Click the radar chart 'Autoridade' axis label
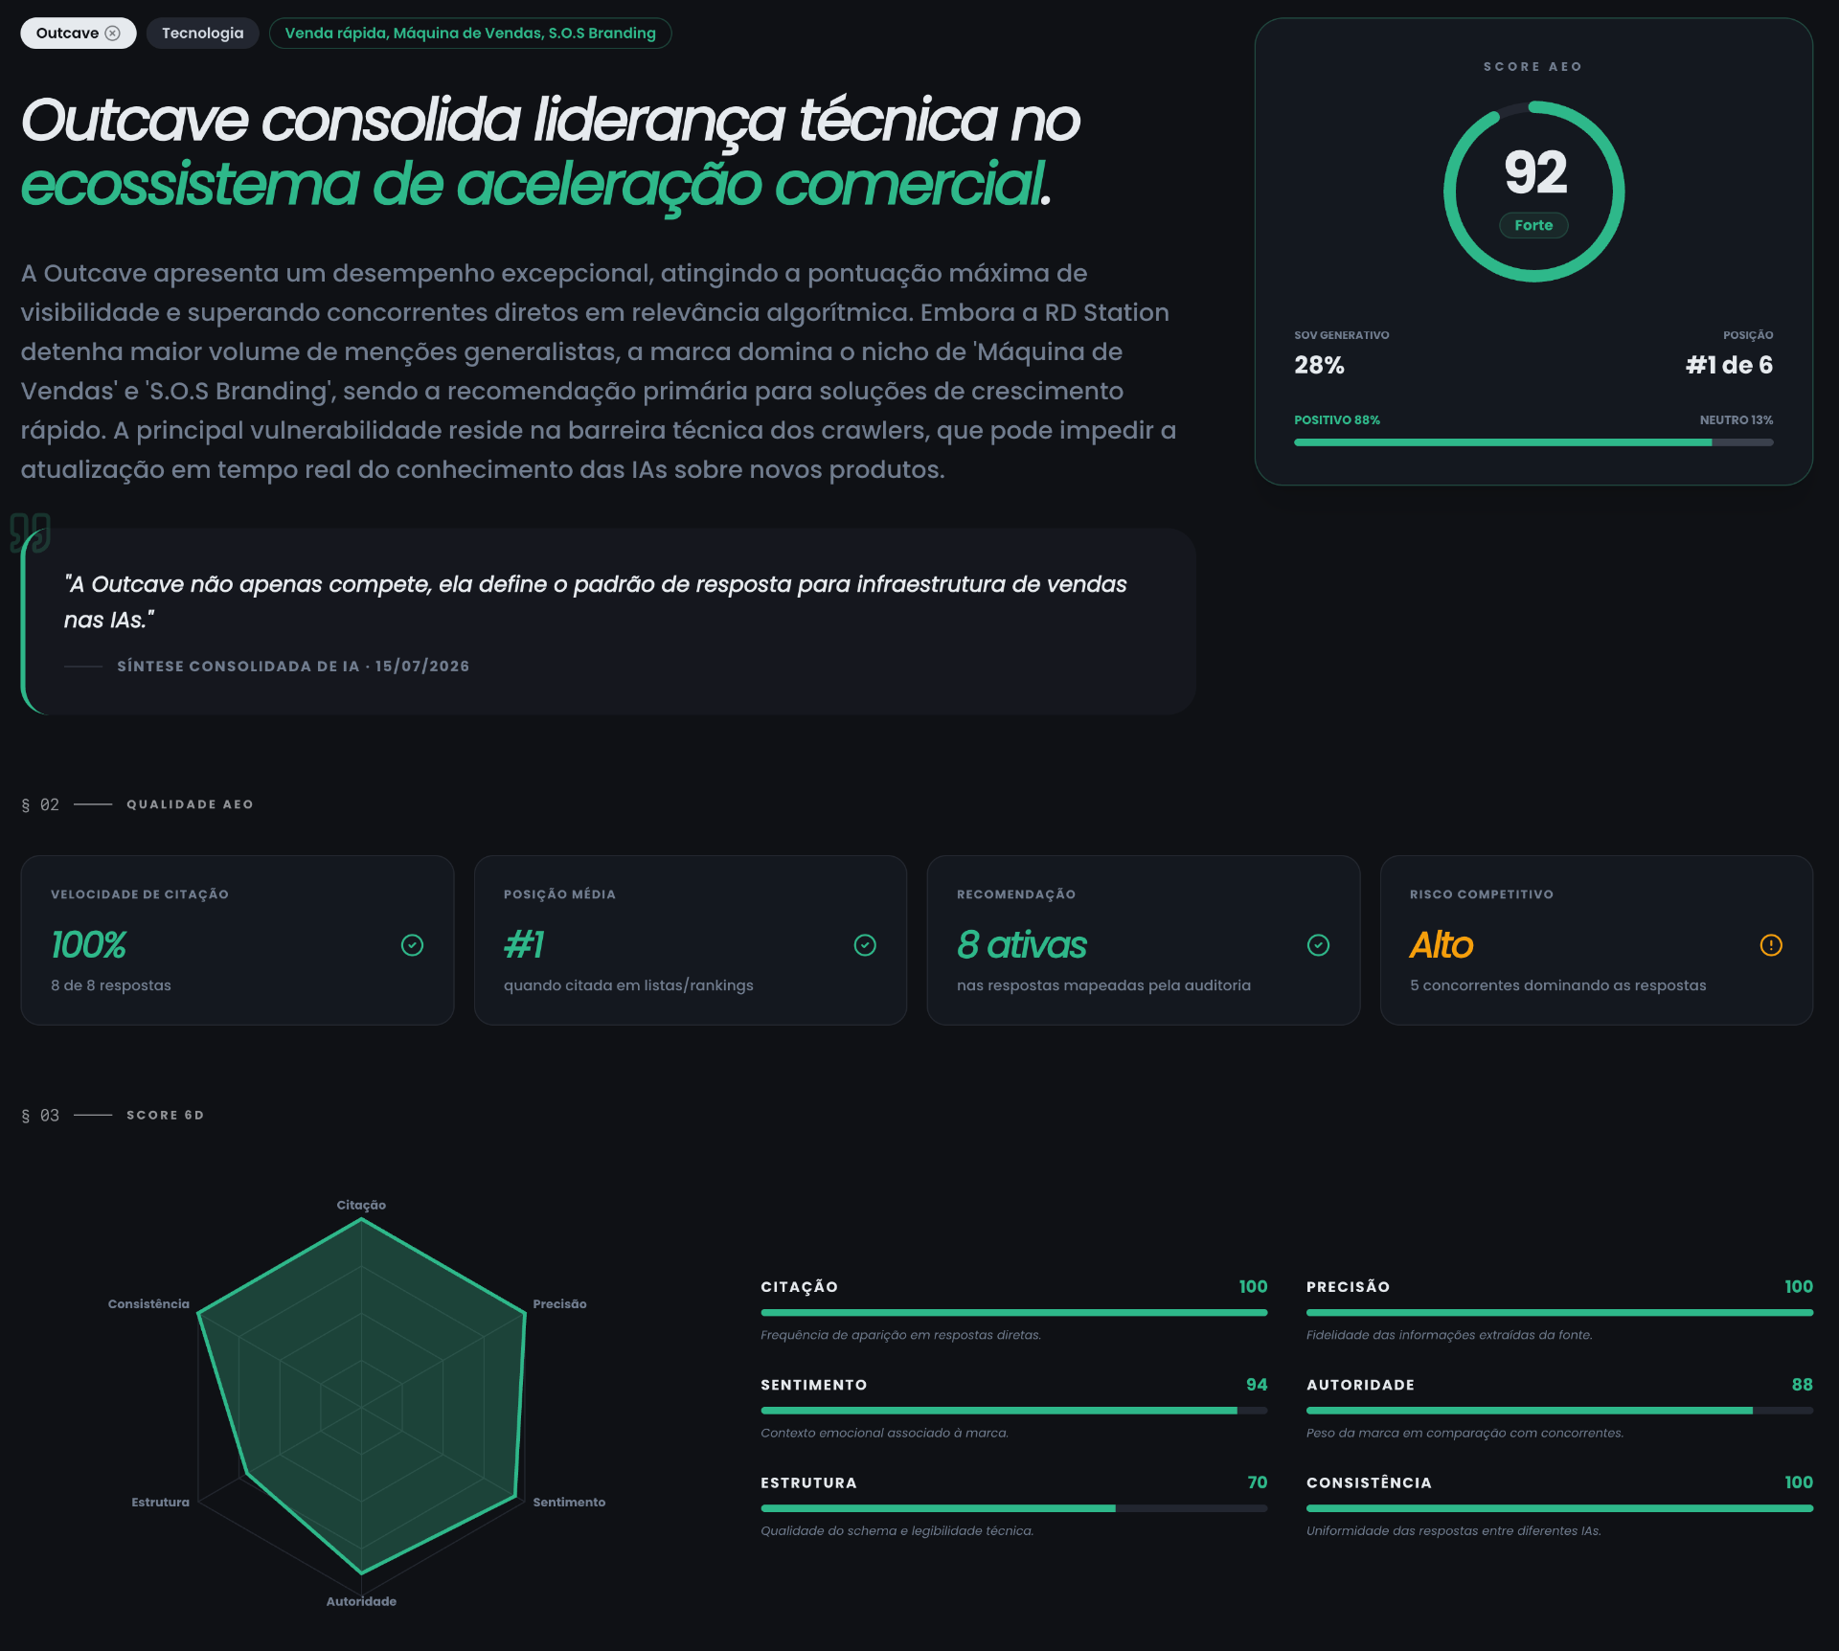 (x=361, y=1601)
